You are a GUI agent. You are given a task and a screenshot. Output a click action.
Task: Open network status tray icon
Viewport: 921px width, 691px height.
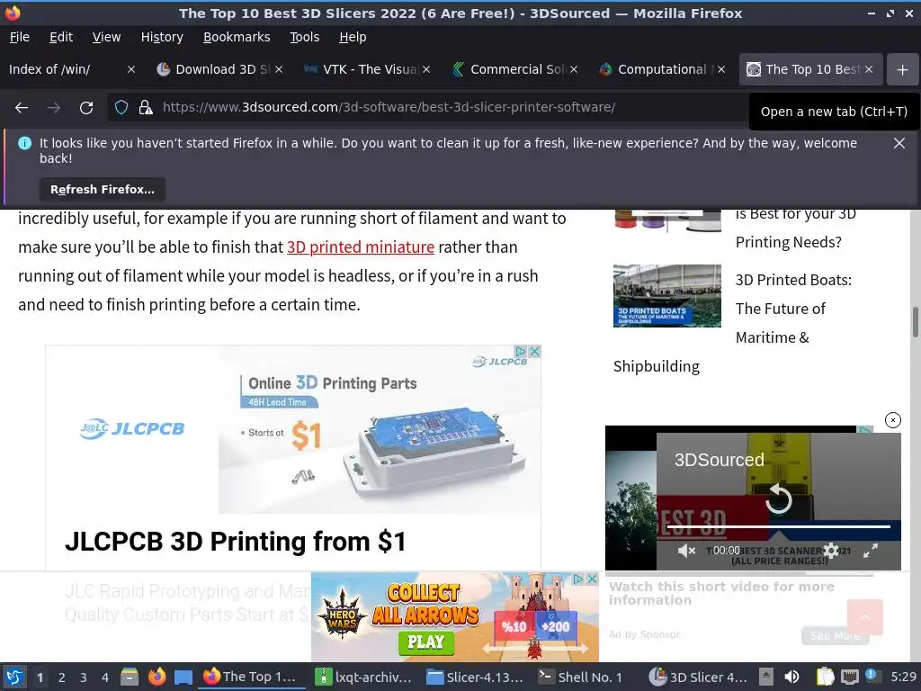[x=849, y=677]
